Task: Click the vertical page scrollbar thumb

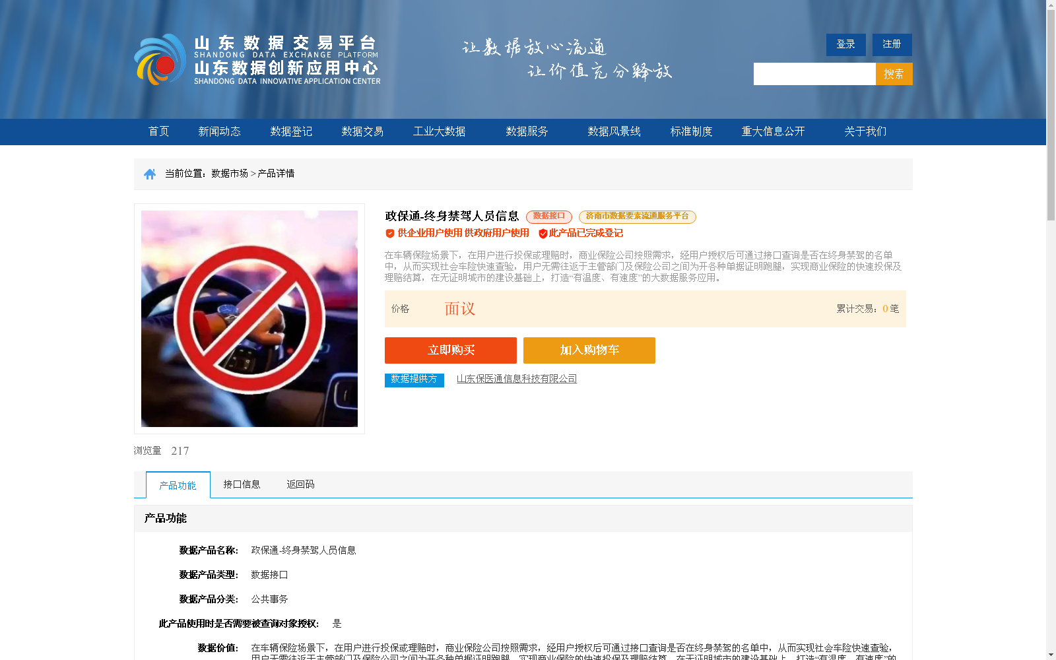Action: (x=1051, y=116)
